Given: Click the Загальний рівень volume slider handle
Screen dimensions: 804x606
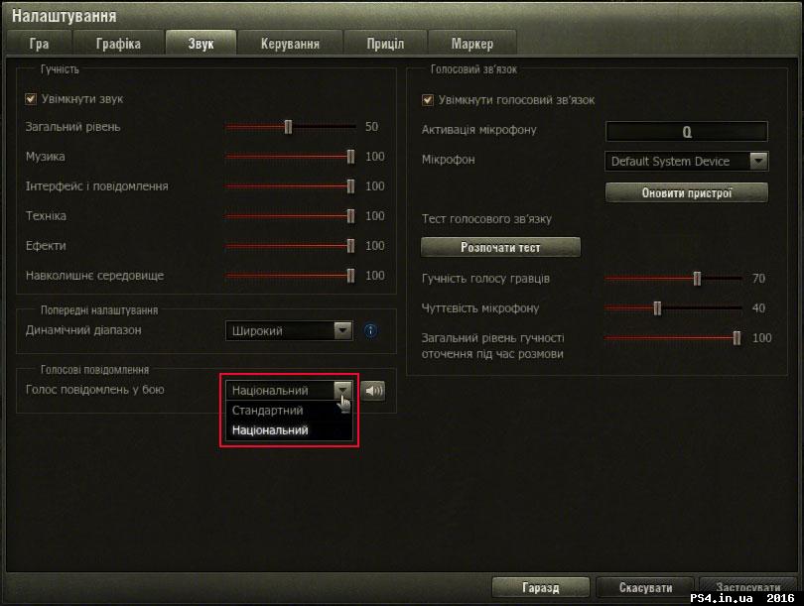Looking at the screenshot, I should (289, 127).
